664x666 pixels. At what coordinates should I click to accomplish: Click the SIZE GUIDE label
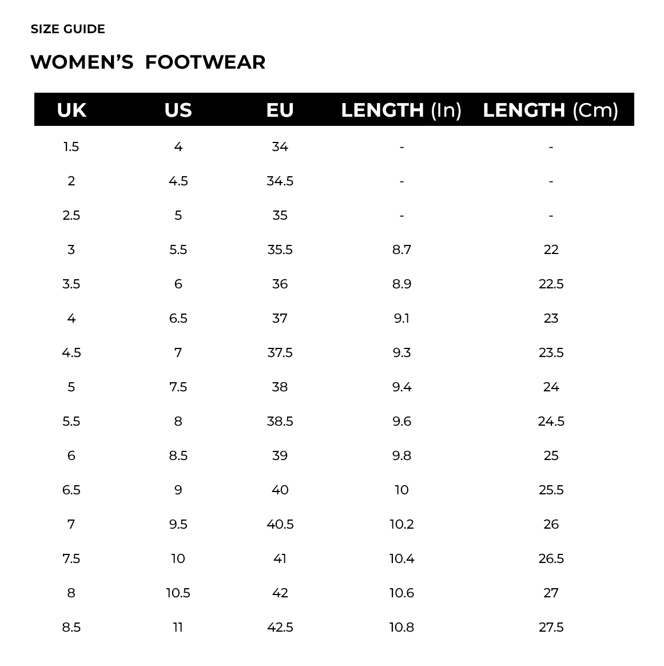(x=67, y=29)
